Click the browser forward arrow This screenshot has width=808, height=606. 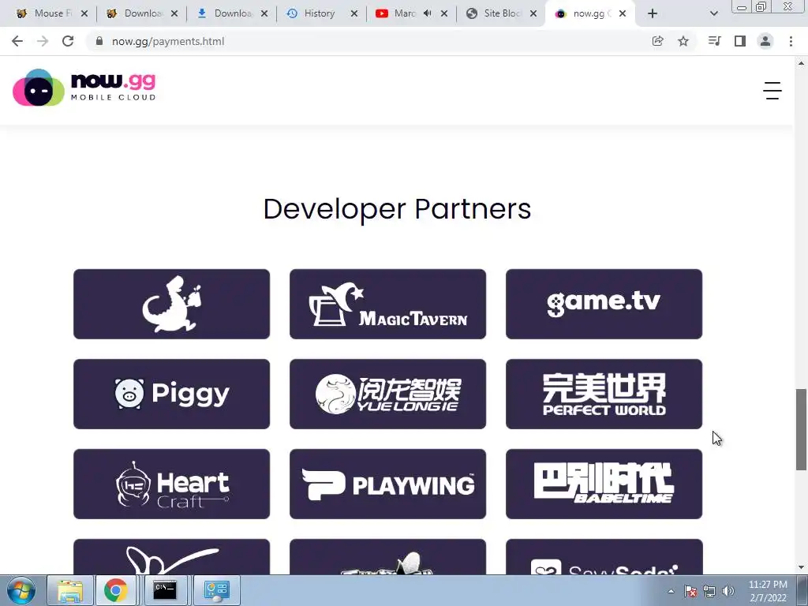tap(43, 41)
